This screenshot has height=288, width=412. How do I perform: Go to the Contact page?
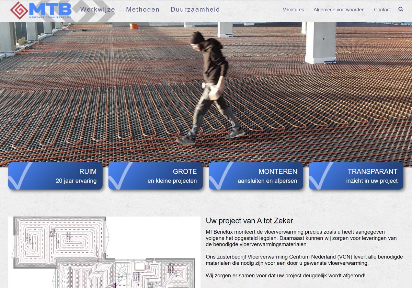coord(382,10)
